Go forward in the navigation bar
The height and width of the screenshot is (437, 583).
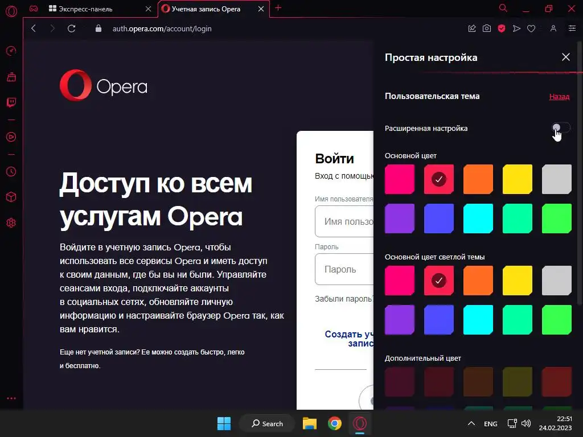52,28
